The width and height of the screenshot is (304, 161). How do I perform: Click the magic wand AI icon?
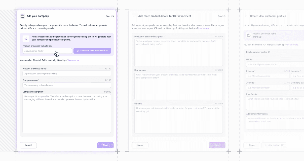click(26, 38)
